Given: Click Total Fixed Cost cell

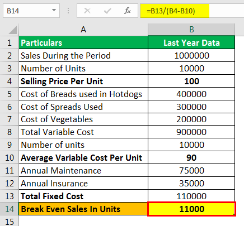Looking at the screenshot, I should pyautogui.click(x=83, y=196).
